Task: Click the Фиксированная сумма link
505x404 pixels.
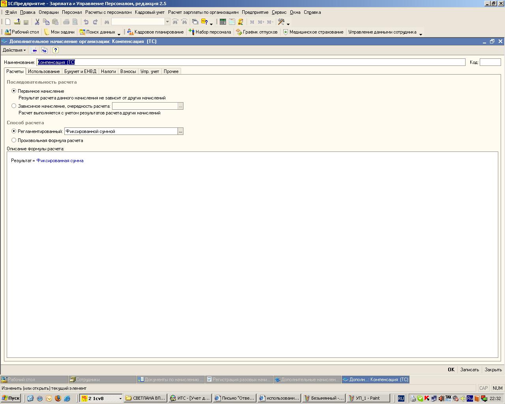Action: pos(60,161)
